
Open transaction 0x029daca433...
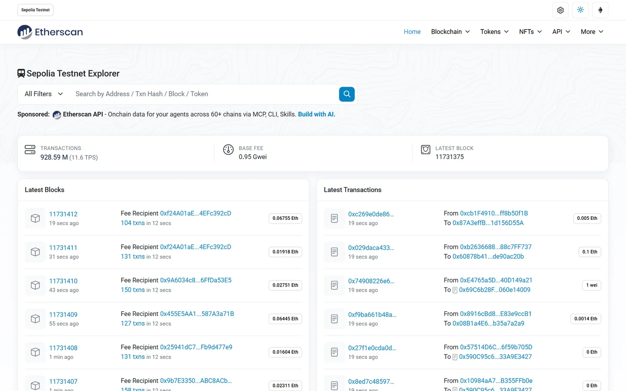tap(371, 248)
